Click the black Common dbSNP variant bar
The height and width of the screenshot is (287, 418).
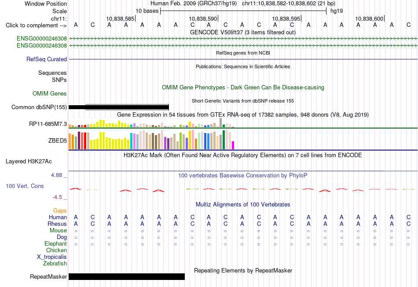pos(119,107)
